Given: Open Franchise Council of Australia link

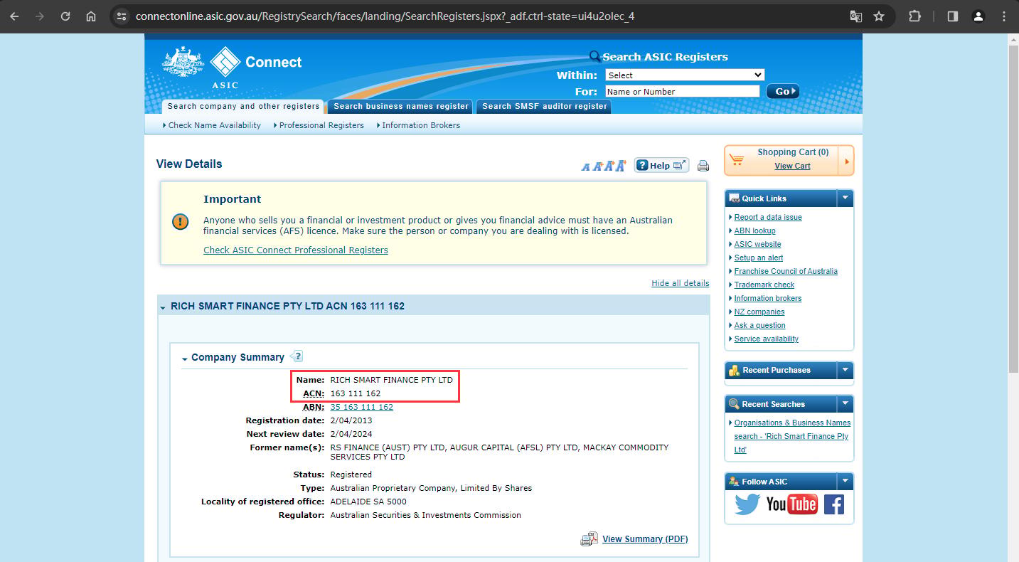Looking at the screenshot, I should (x=786, y=271).
